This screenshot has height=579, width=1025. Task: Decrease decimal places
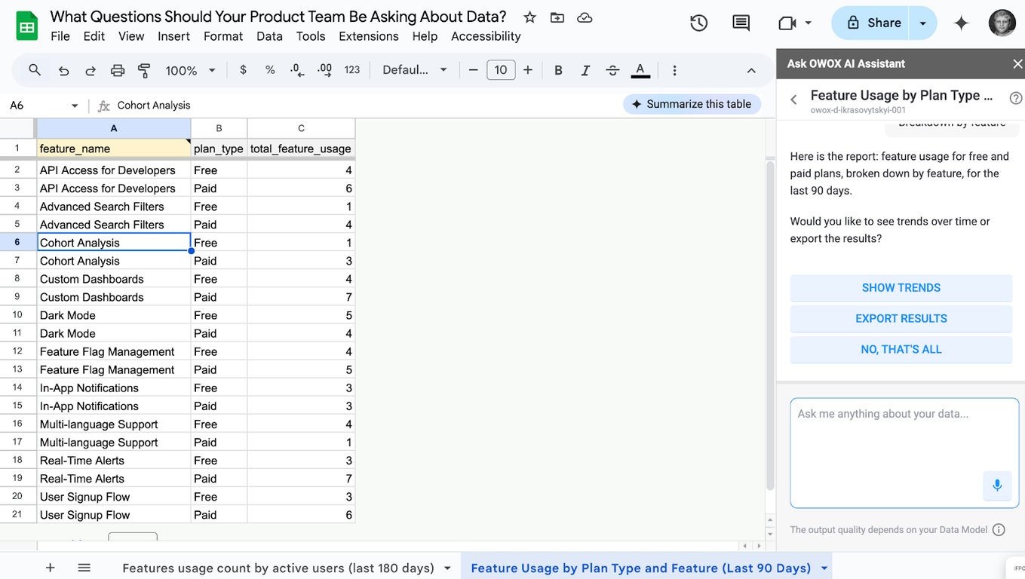(297, 70)
